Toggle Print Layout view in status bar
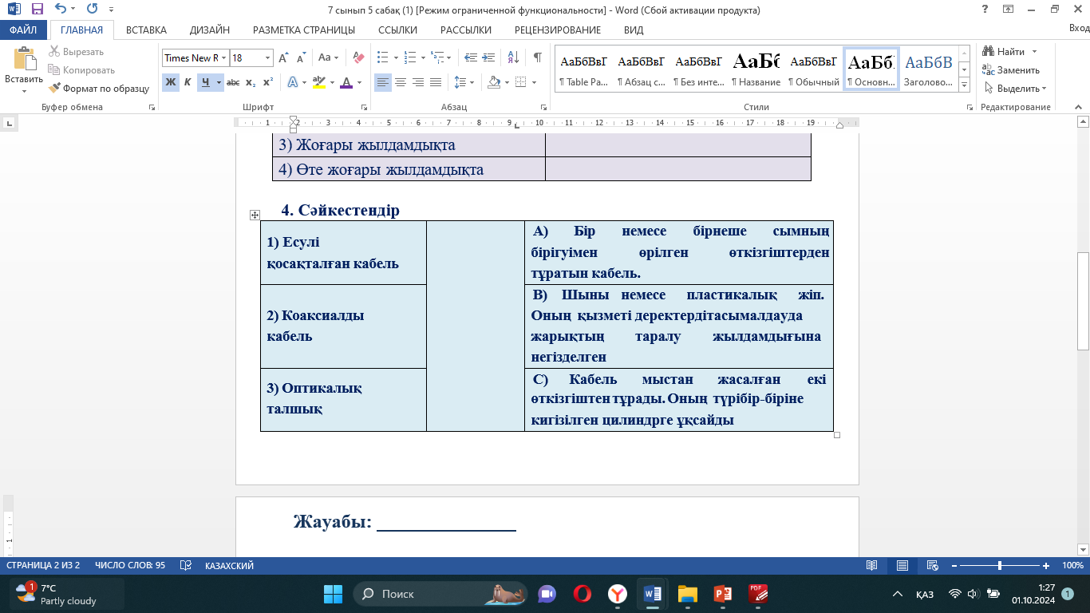 [902, 565]
